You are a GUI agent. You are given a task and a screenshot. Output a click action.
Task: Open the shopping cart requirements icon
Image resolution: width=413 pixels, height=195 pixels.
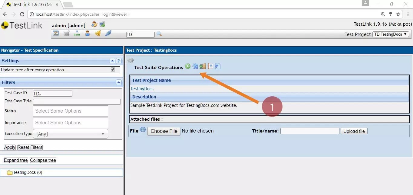coord(66,34)
